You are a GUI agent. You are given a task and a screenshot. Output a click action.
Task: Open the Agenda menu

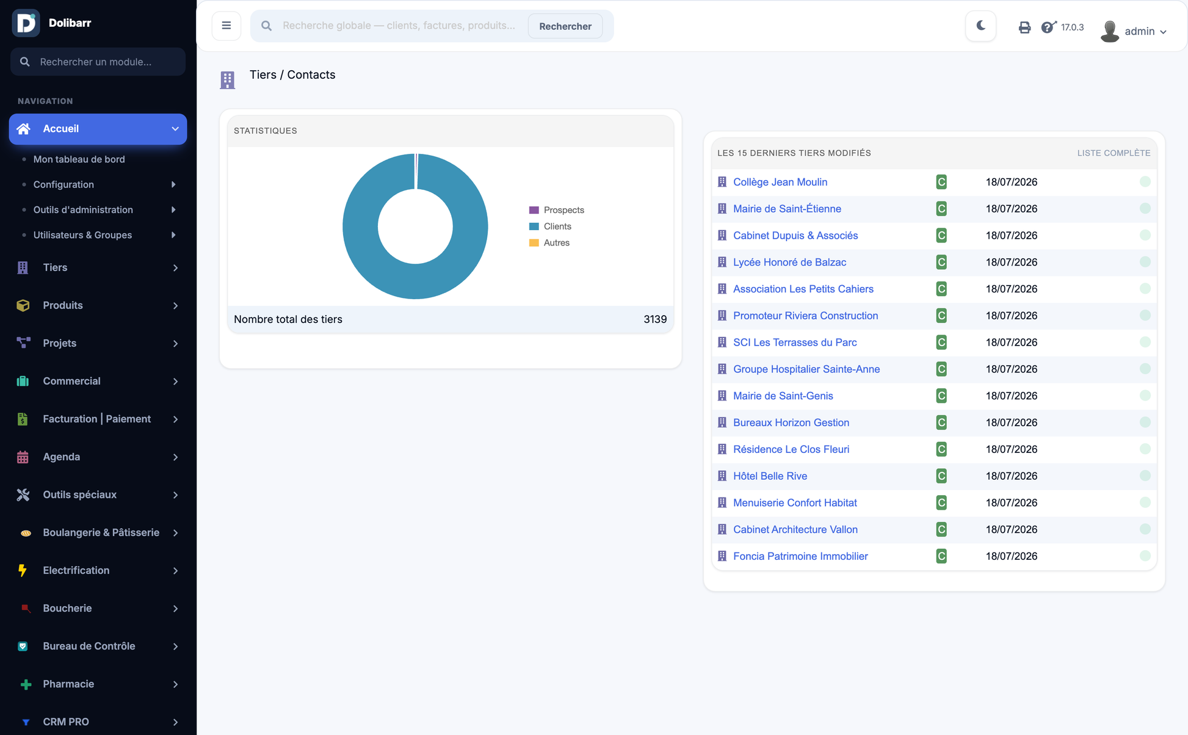click(x=98, y=457)
